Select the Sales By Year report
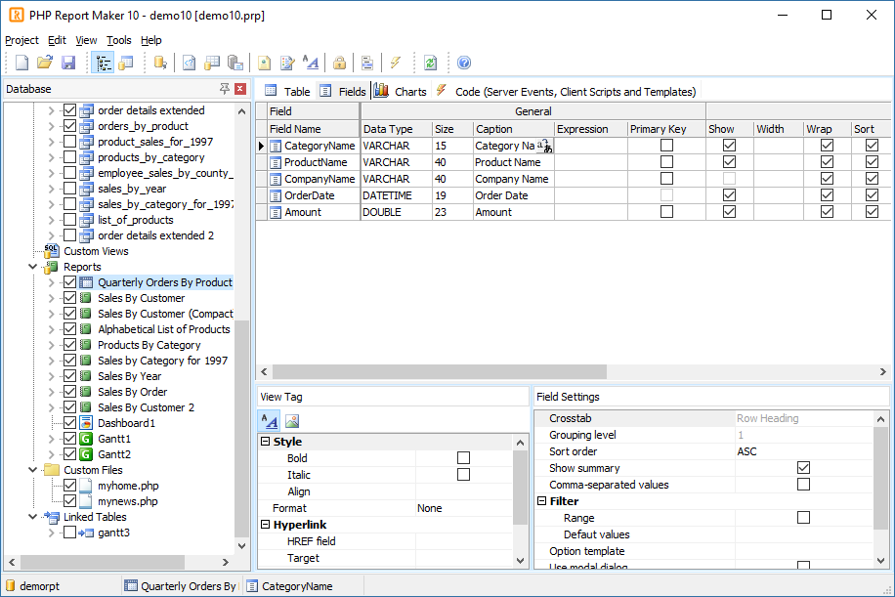The height and width of the screenshot is (597, 895). pyautogui.click(x=129, y=376)
